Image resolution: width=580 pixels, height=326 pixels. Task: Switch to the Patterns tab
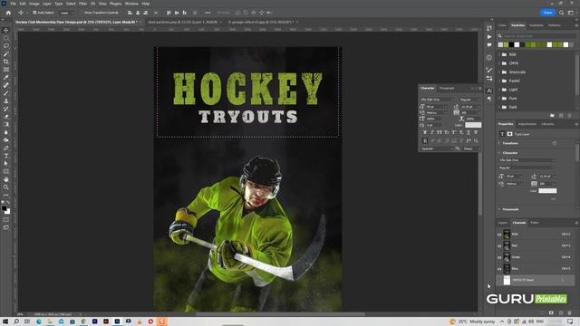pos(554,25)
